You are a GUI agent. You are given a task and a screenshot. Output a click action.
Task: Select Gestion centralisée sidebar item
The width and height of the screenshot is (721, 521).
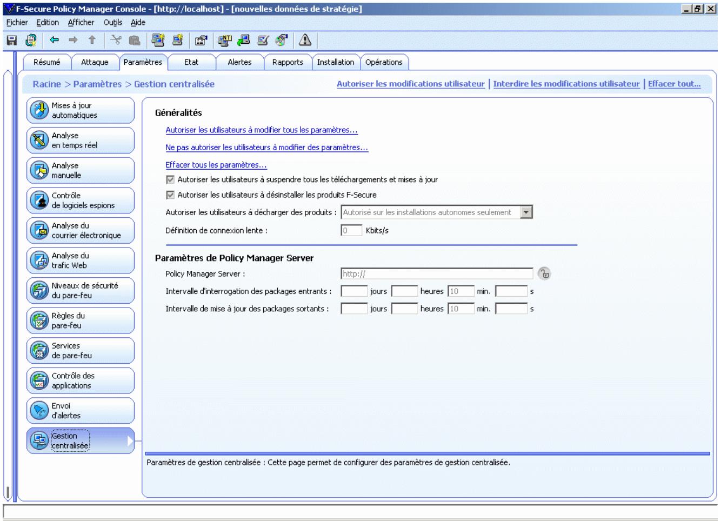pos(81,440)
